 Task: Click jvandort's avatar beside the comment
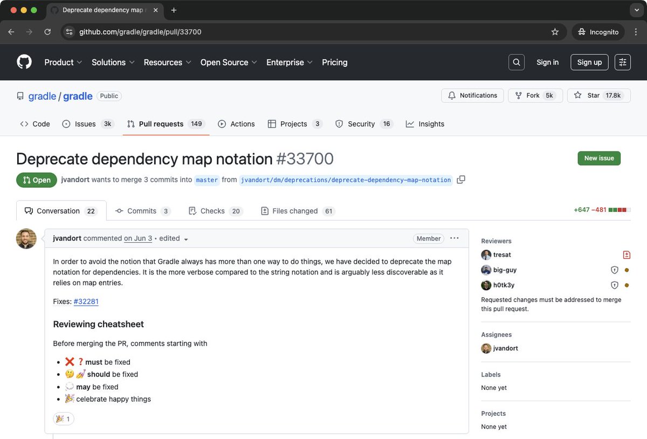point(26,239)
